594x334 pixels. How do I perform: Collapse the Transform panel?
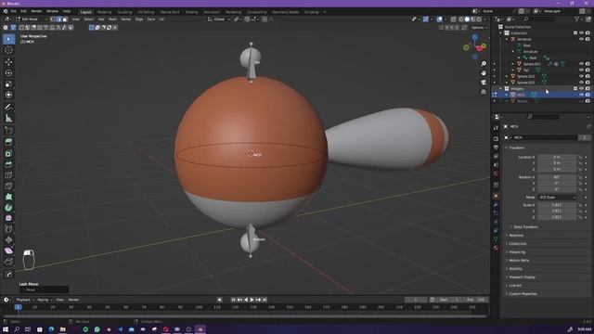(516, 148)
